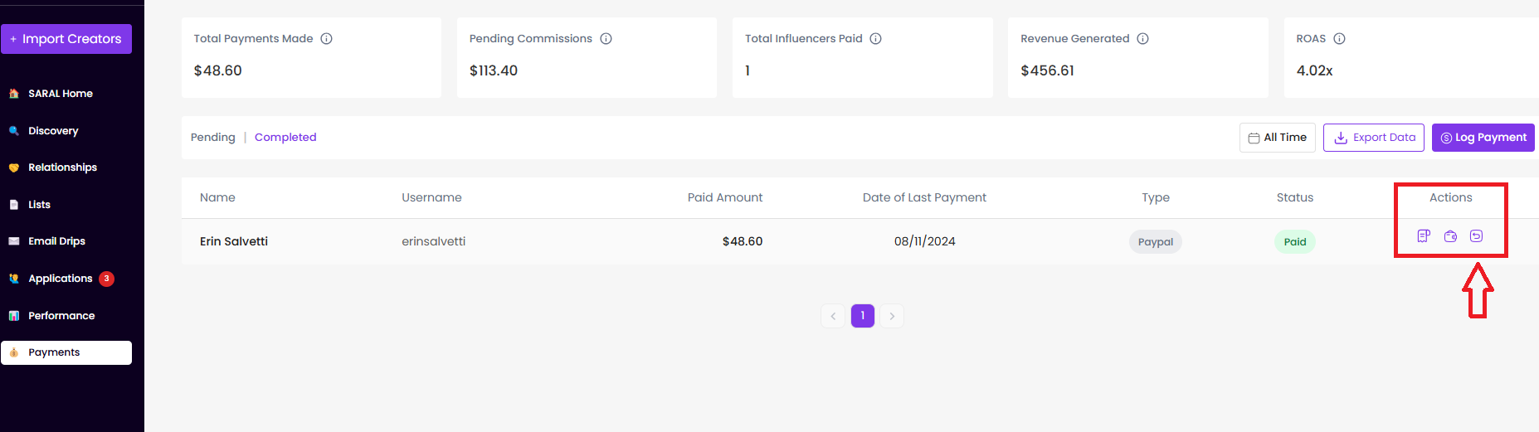The width and height of the screenshot is (1539, 432).
Task: Click the undo arrow icon in Actions
Action: [x=1477, y=236]
